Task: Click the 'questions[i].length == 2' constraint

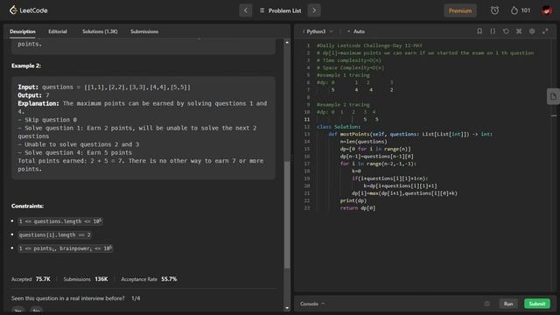Action: 54,235
